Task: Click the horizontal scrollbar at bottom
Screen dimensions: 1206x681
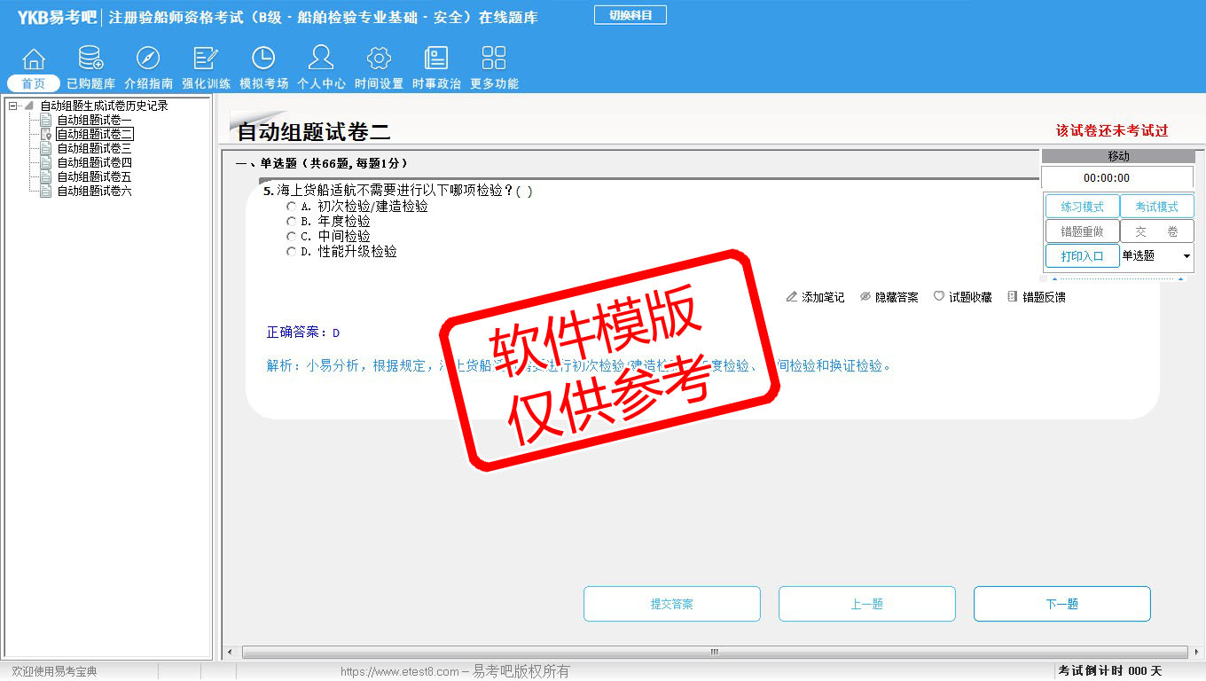Action: pyautogui.click(x=713, y=652)
